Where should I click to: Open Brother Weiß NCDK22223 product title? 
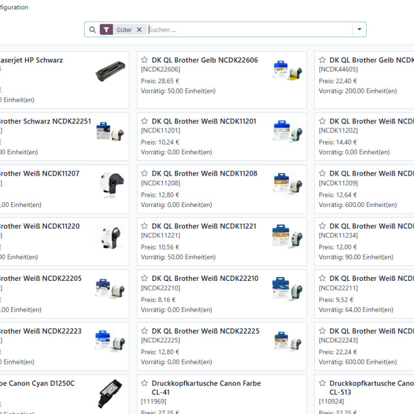(40, 331)
